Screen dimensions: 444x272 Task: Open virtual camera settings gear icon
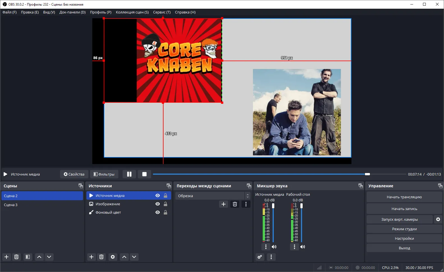pyautogui.click(x=438, y=219)
